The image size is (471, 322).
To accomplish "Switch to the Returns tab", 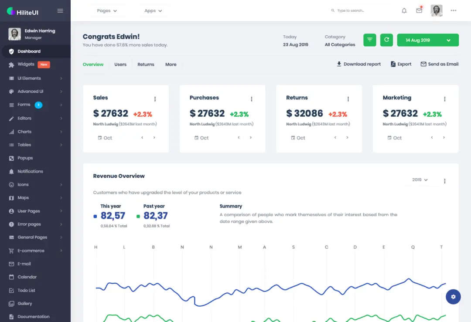I will [146, 64].
